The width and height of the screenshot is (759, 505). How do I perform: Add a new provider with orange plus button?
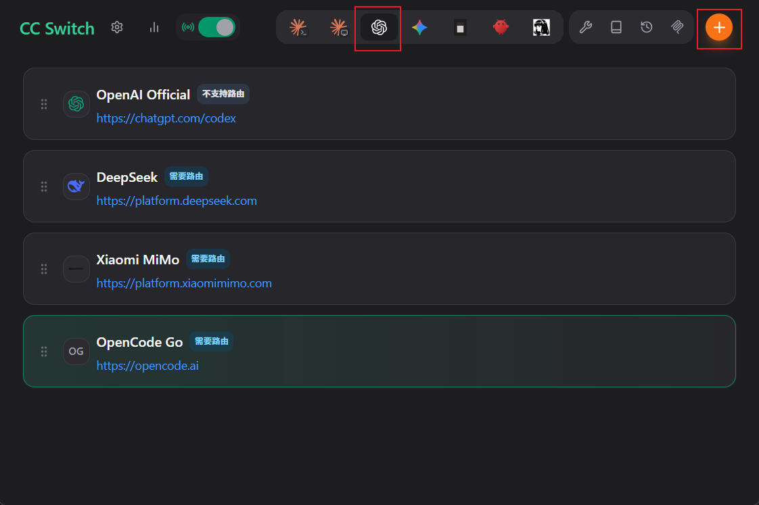coord(719,28)
